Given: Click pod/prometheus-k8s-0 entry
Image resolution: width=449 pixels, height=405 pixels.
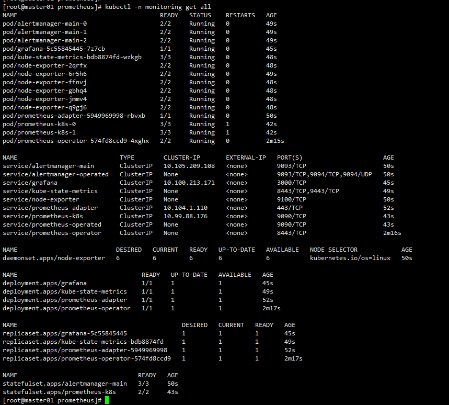Looking at the screenshot, I should [x=39, y=124].
